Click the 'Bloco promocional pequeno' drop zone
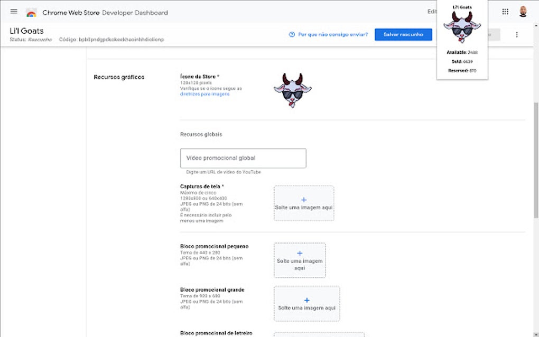The width and height of the screenshot is (539, 337). (300, 264)
